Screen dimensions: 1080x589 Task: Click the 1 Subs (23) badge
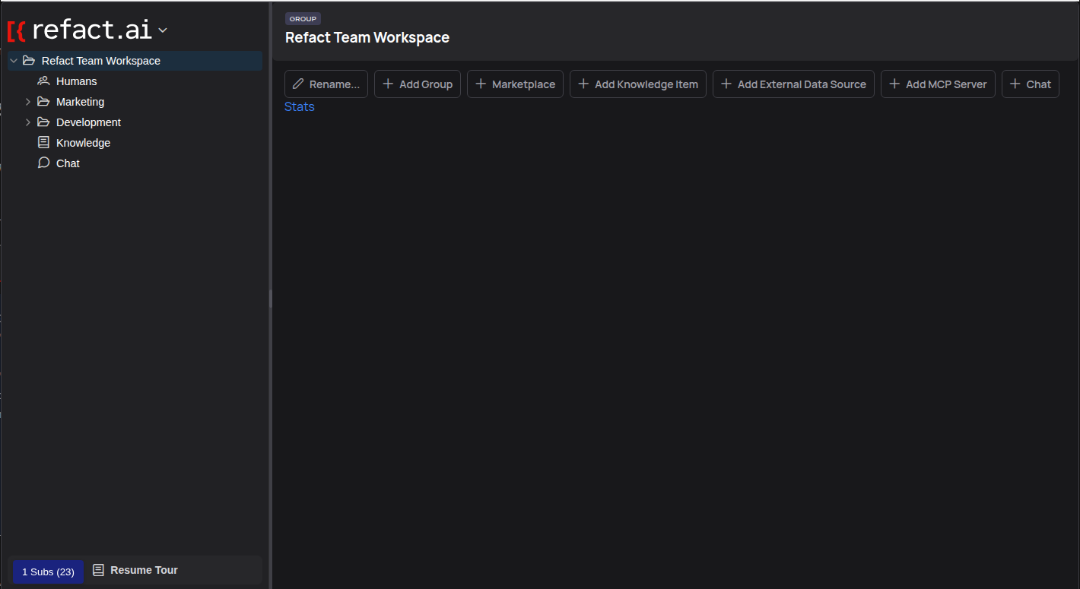tap(48, 572)
